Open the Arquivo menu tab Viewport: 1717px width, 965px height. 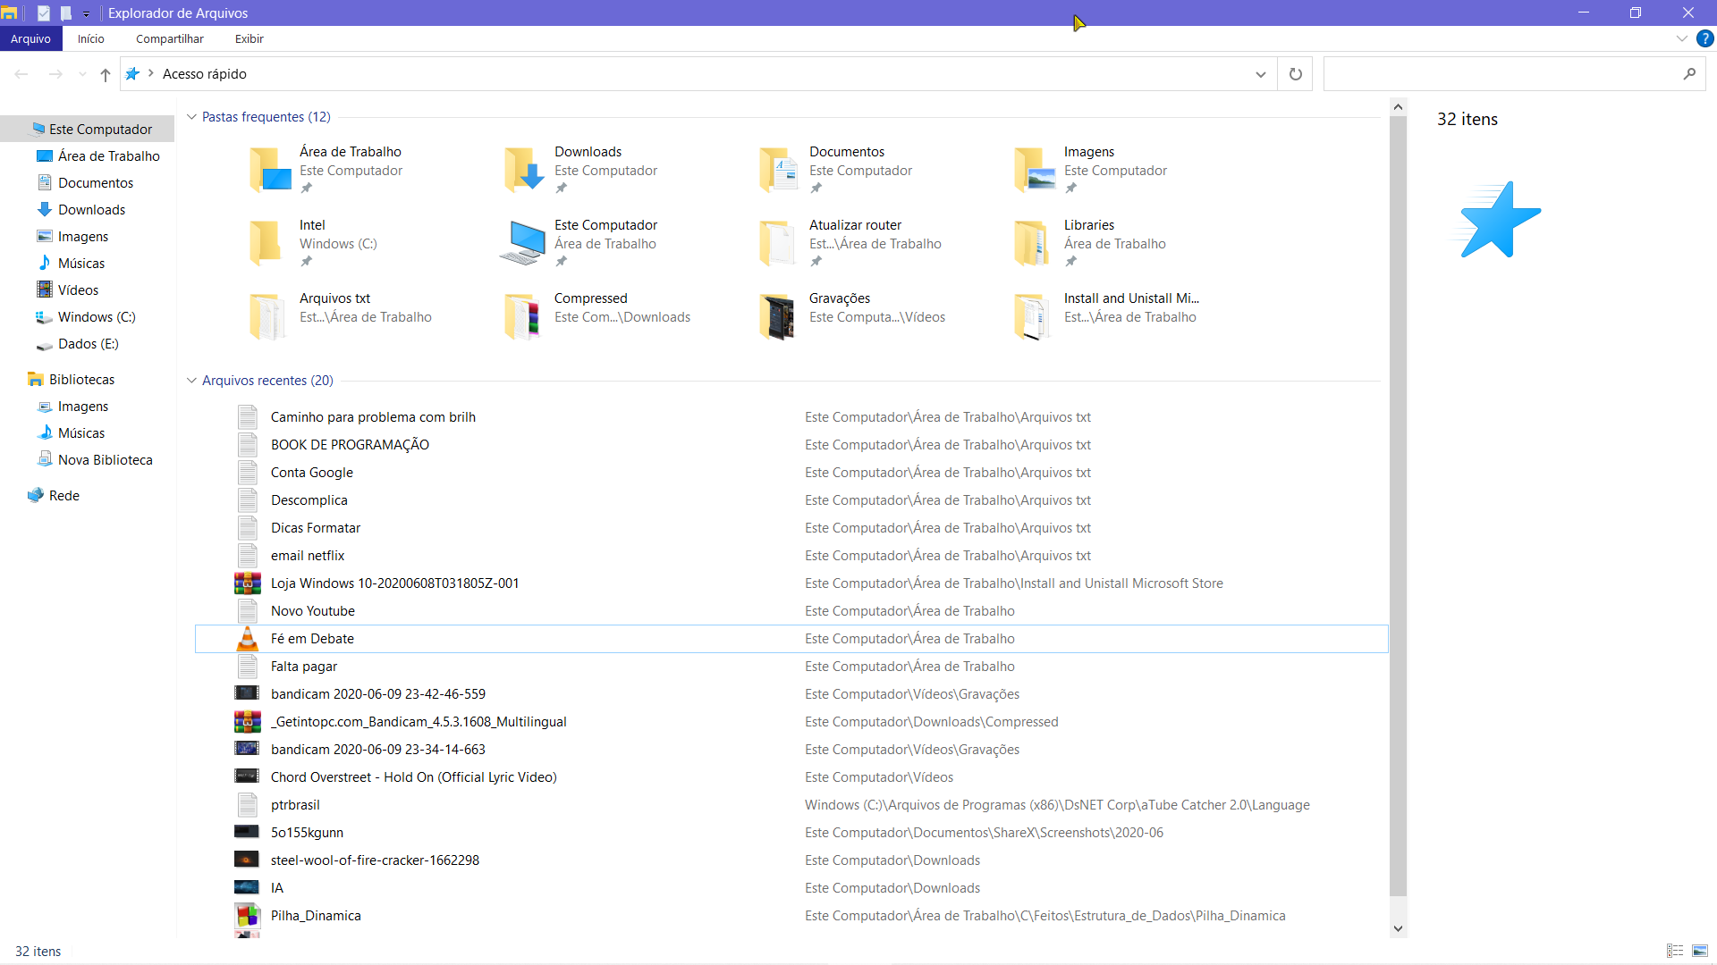(30, 38)
